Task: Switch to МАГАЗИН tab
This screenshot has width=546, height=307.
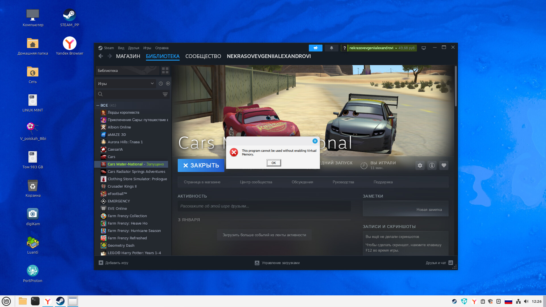Action: [x=128, y=56]
